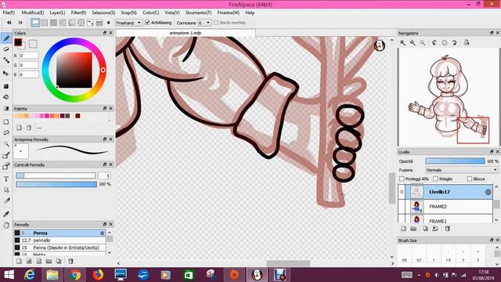Open Filter menu

coord(78,13)
